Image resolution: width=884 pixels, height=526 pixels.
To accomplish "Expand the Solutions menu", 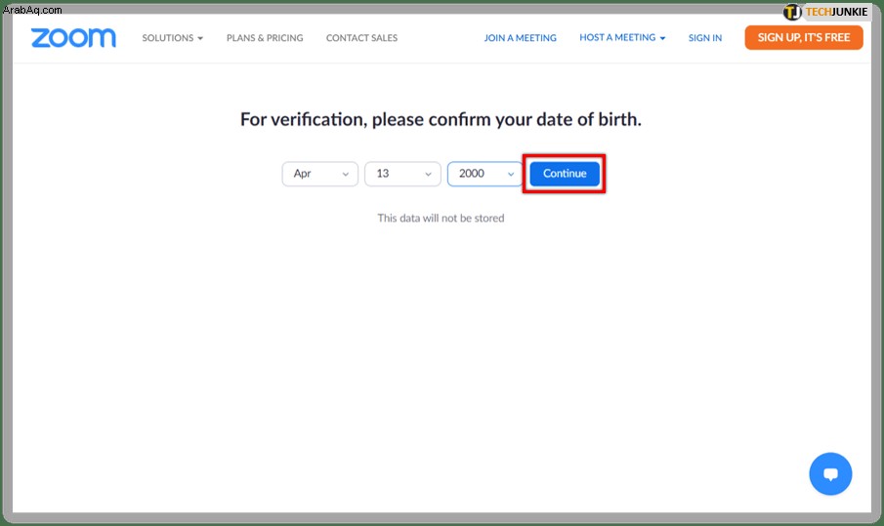I will 172,38.
